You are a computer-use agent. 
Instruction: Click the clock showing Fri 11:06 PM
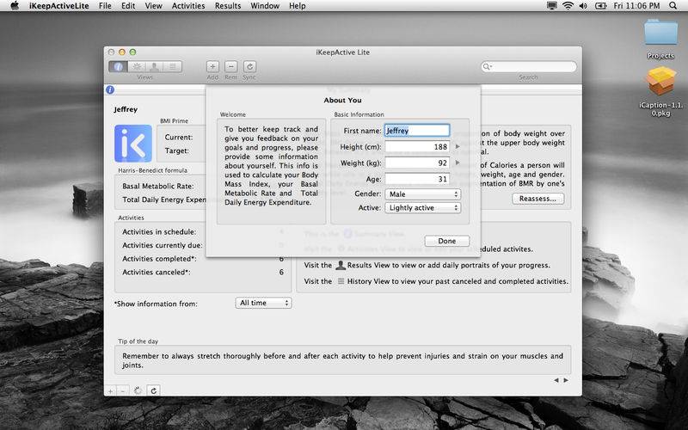(x=636, y=6)
